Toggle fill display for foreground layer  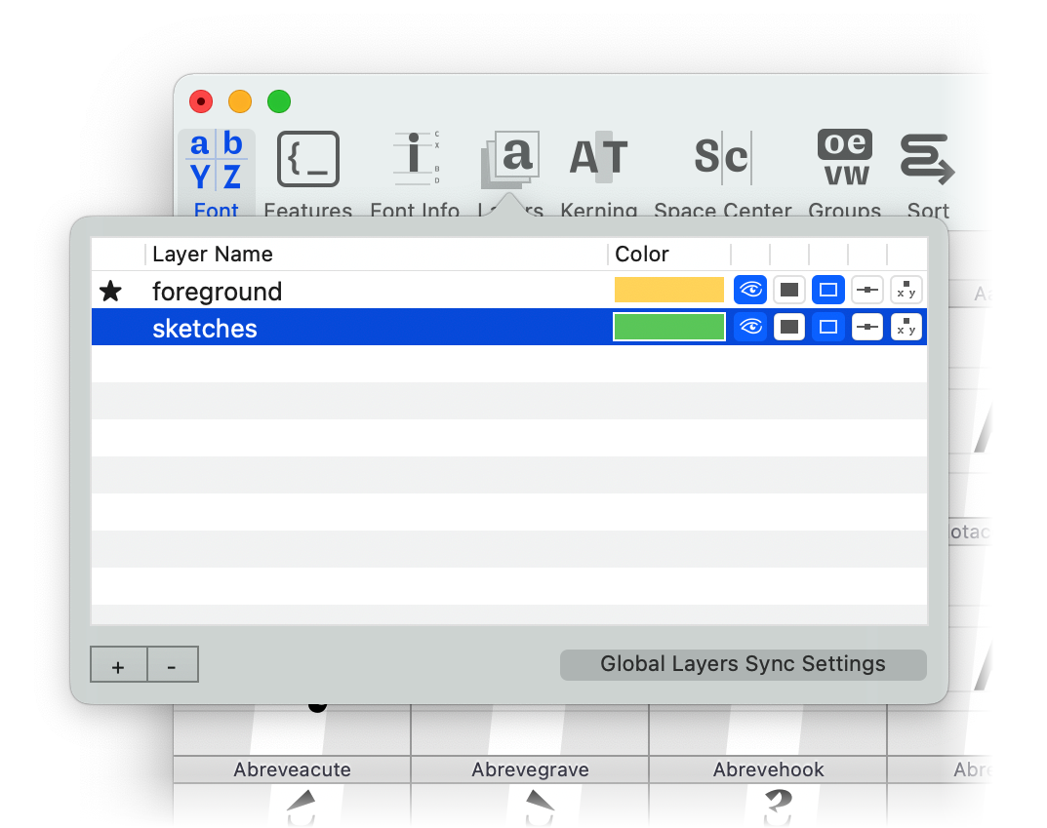(789, 291)
